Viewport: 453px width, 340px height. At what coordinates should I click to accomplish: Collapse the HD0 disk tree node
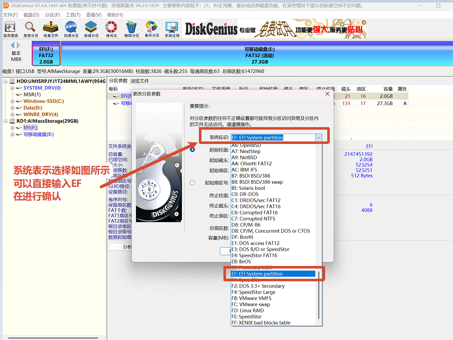tap(5, 81)
